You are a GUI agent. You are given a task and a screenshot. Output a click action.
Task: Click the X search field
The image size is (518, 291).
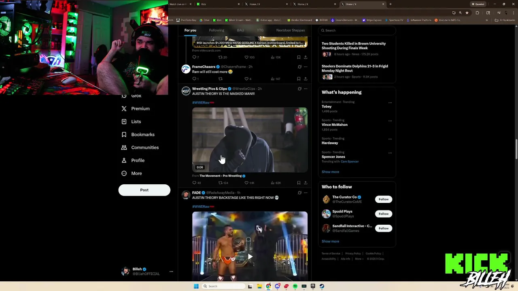tap(357, 30)
